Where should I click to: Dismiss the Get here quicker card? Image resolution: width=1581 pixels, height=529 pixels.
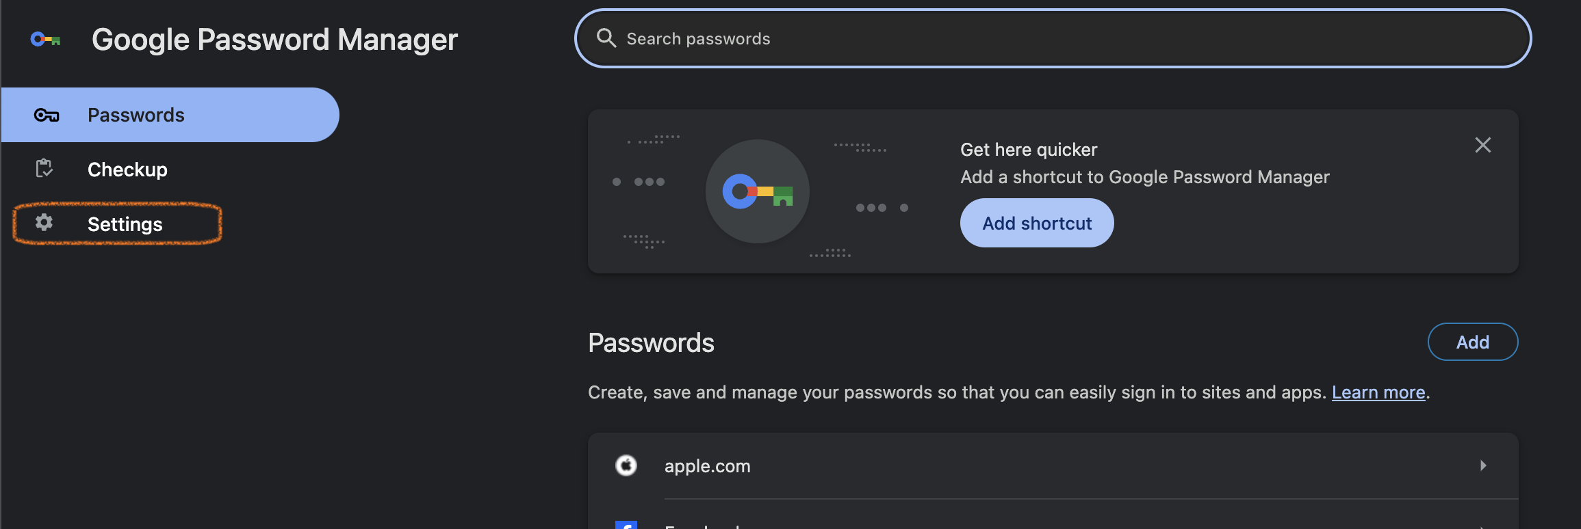(x=1483, y=145)
